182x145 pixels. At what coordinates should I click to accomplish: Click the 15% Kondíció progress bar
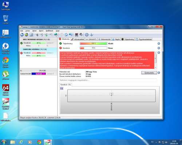pos(94,48)
